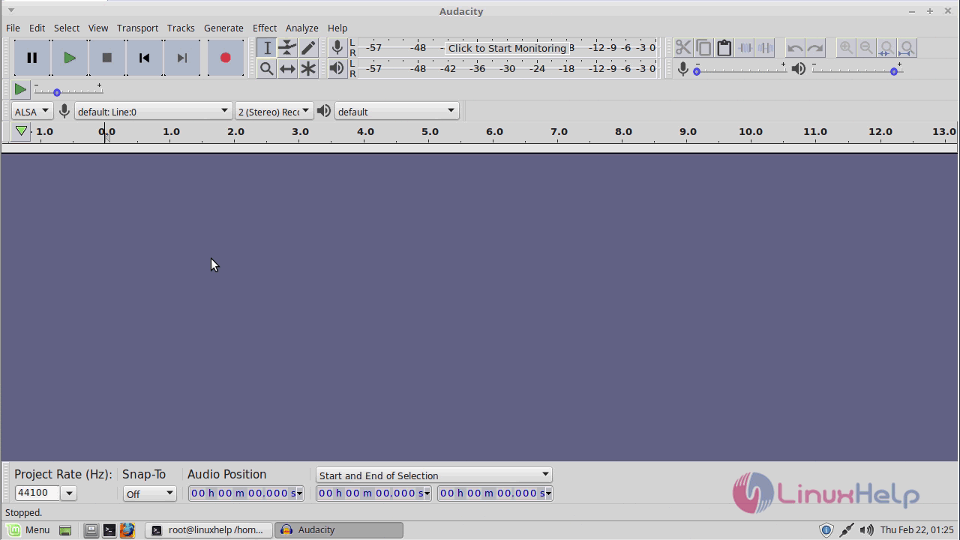Open the File menu
960x540 pixels.
pos(13,28)
